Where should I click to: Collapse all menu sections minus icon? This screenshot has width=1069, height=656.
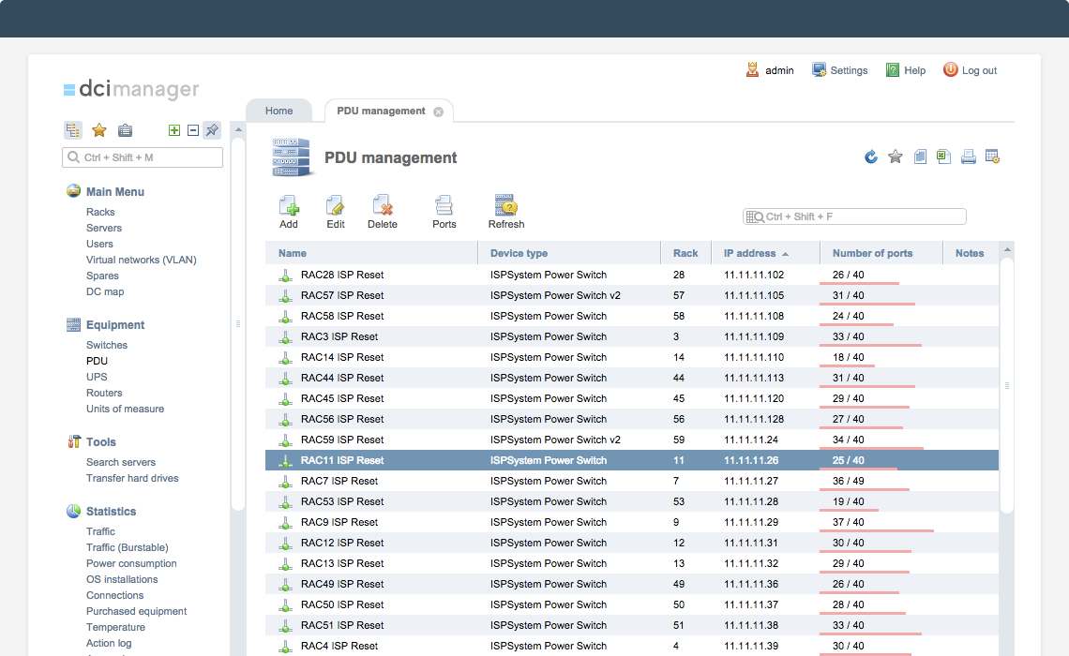click(x=193, y=130)
